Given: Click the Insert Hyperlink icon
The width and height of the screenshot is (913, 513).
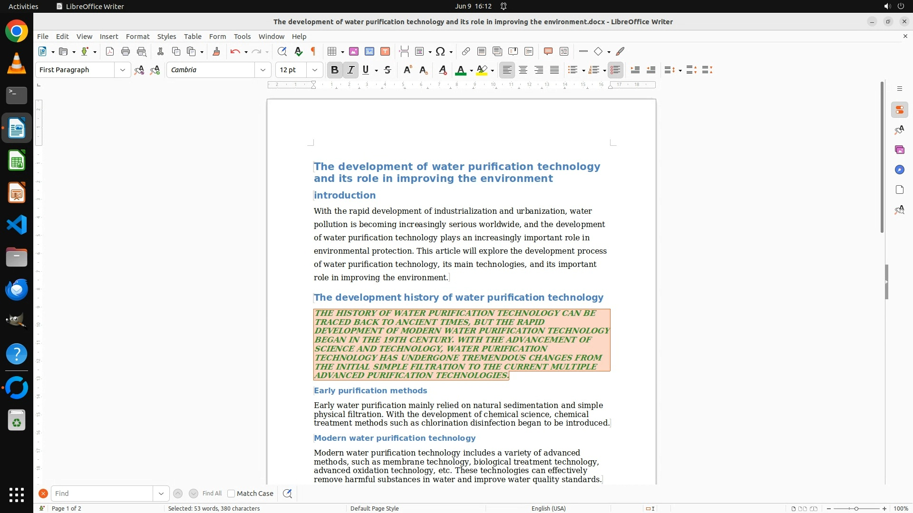Looking at the screenshot, I should (x=466, y=51).
